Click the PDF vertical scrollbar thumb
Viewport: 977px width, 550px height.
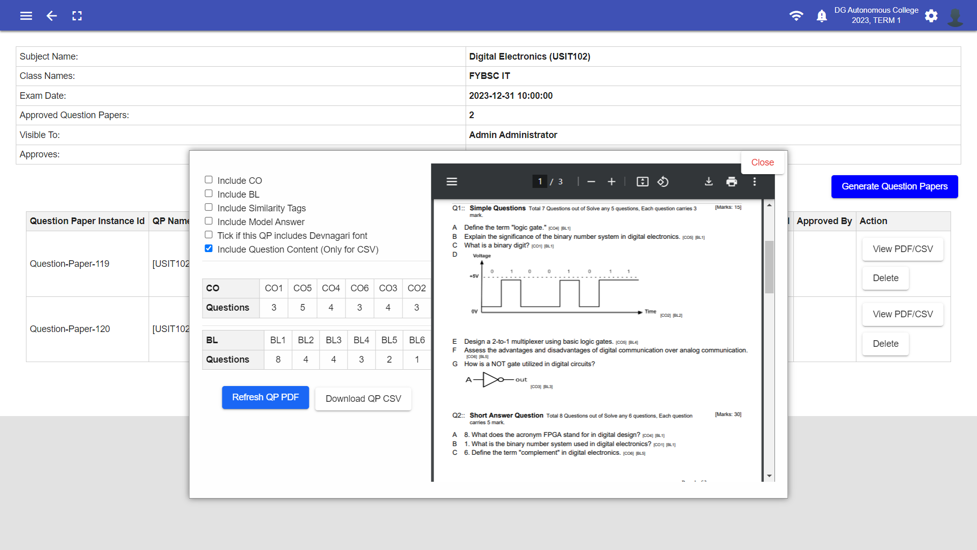(x=769, y=267)
